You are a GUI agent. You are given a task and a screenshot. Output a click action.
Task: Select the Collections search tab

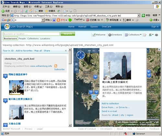point(33,39)
